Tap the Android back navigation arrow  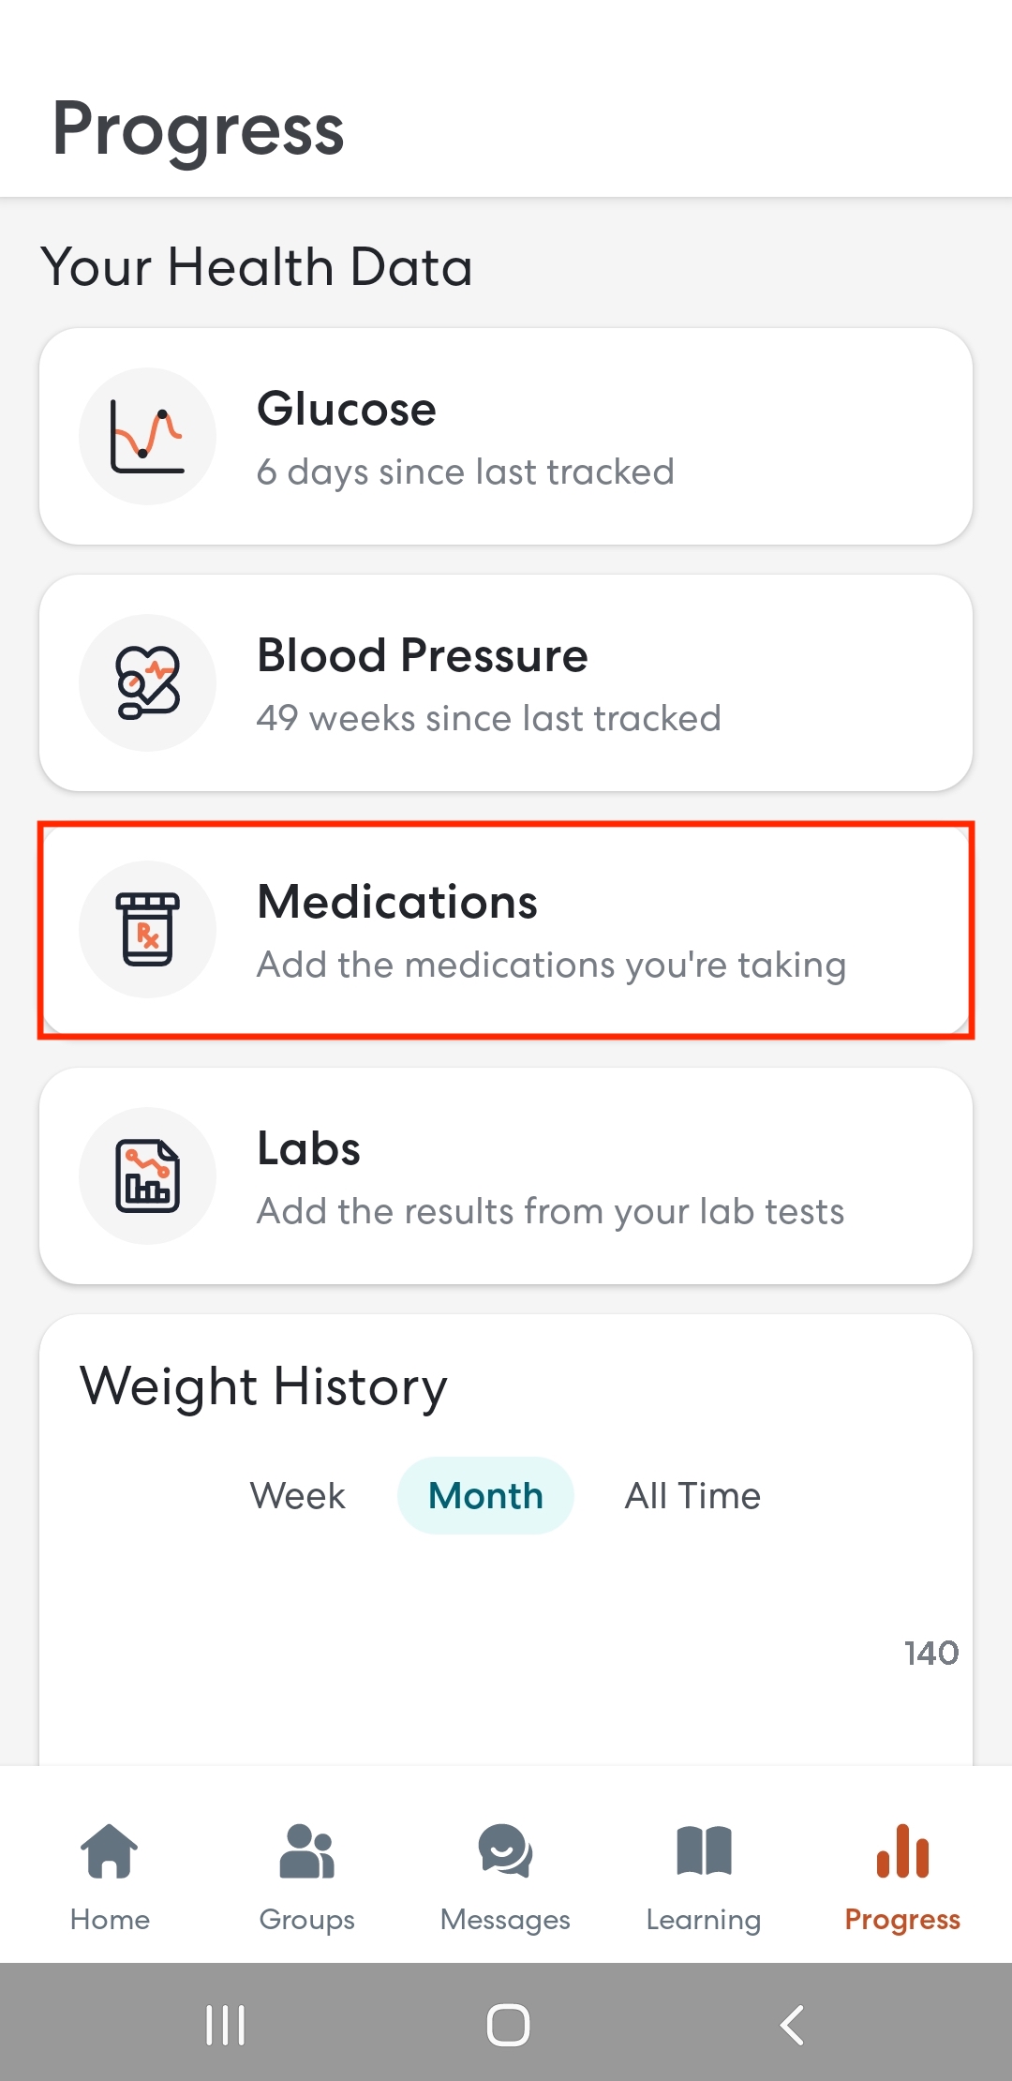pyautogui.click(x=793, y=2025)
